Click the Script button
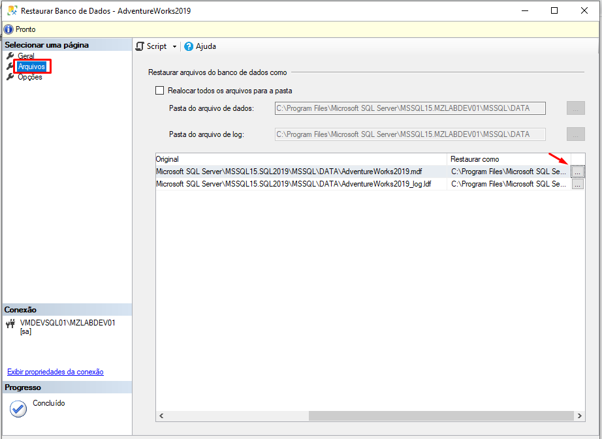The width and height of the screenshot is (602, 439). 151,46
